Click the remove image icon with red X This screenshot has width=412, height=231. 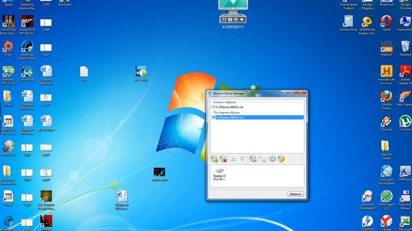[223, 158]
